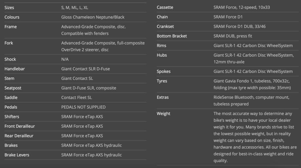Click the Bottom Bracket label
301x168 pixels.
click(x=172, y=36)
